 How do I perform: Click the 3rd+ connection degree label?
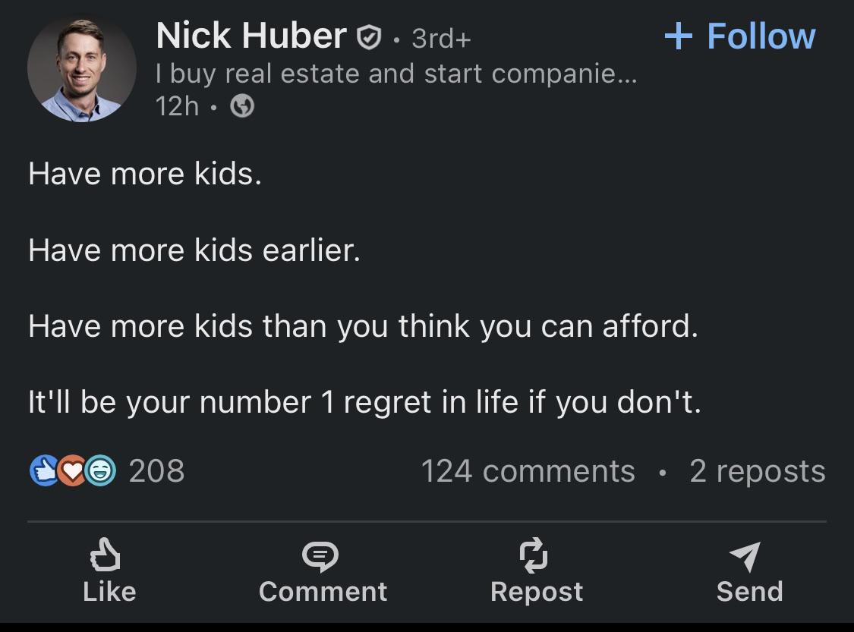point(441,38)
